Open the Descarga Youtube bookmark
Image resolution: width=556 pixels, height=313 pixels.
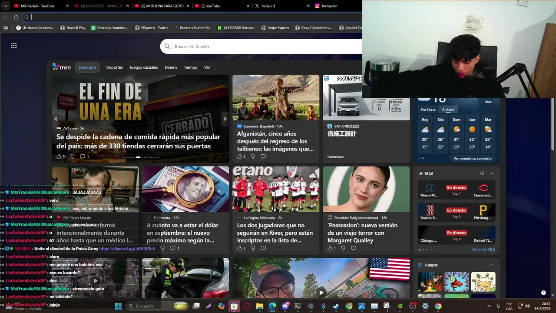[x=109, y=28]
